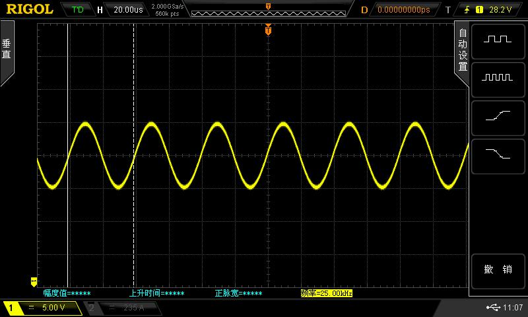Click the orange trigger position marker above the grid
Viewport: 528px width, 317px height.
[x=268, y=30]
